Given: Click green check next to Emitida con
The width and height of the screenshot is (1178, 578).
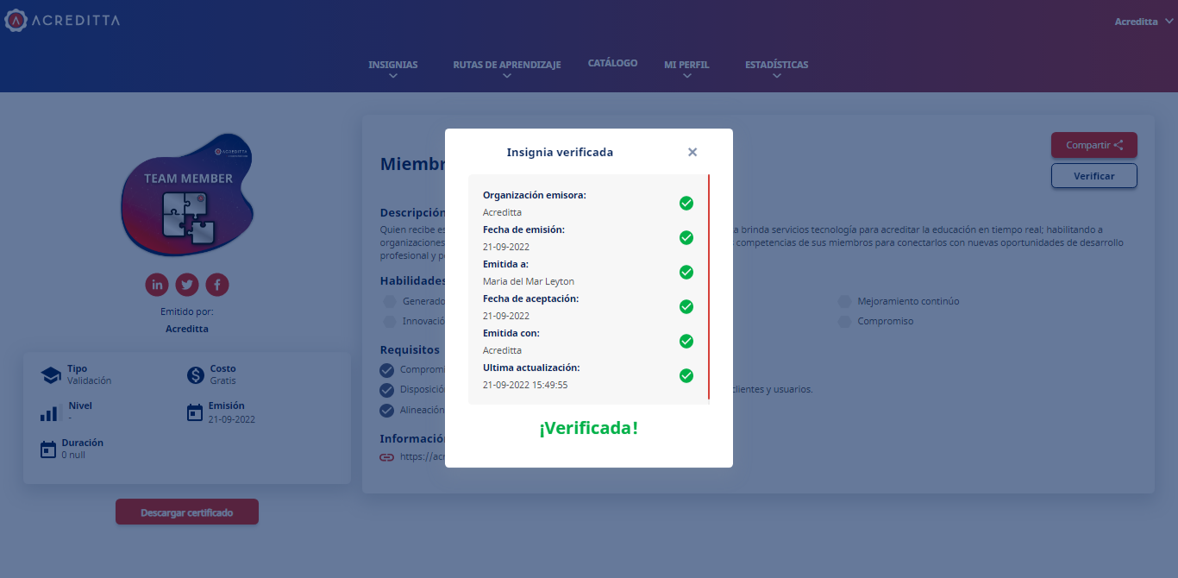Looking at the screenshot, I should pos(686,342).
